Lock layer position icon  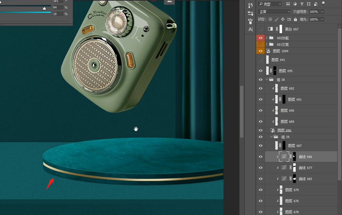283,19
